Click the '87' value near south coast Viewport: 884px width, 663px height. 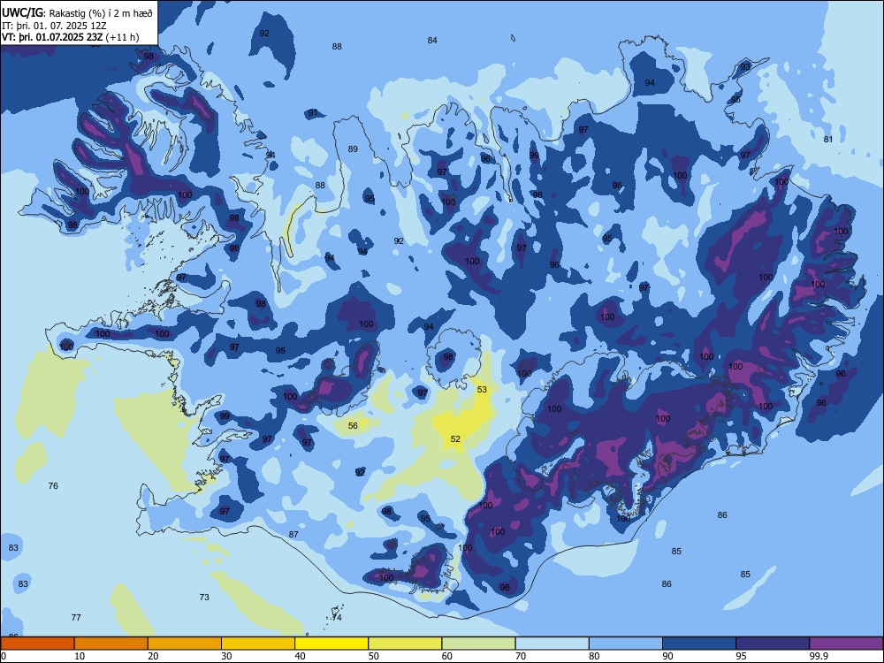(293, 534)
